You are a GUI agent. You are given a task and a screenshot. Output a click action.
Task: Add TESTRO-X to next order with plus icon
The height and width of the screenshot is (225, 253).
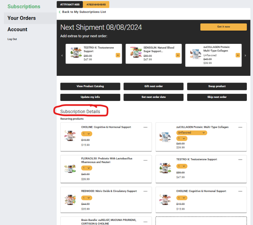[x=118, y=55]
